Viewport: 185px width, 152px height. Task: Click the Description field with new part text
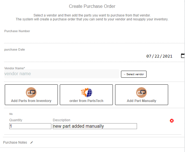pyautogui.click(x=95, y=126)
